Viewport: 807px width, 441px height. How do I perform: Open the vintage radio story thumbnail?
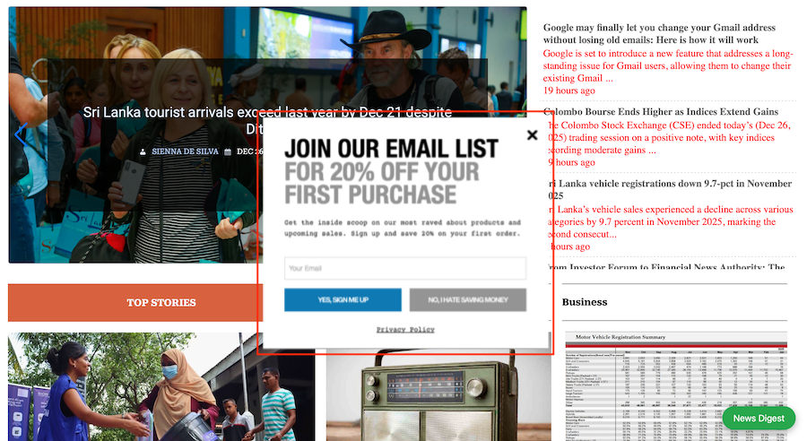click(x=438, y=396)
